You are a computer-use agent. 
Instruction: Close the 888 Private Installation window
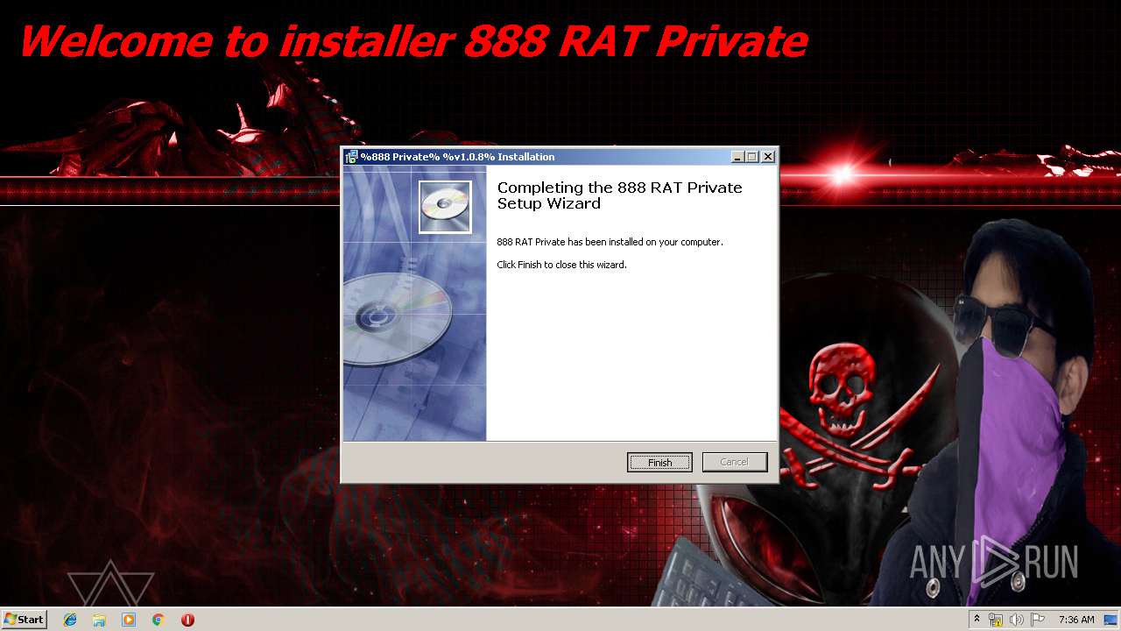(768, 157)
